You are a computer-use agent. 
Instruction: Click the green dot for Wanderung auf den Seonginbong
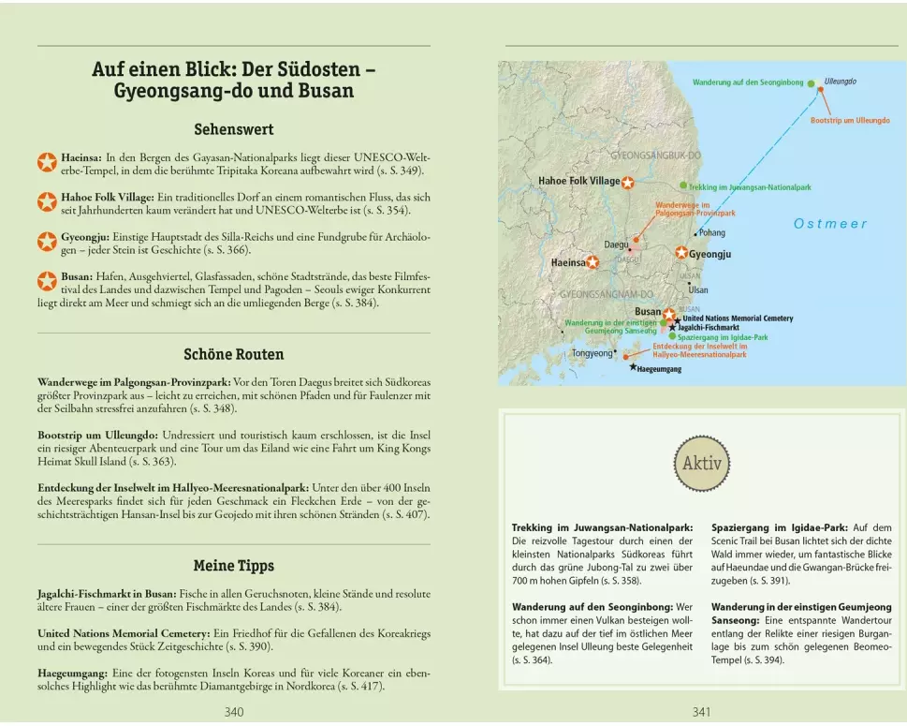click(811, 83)
